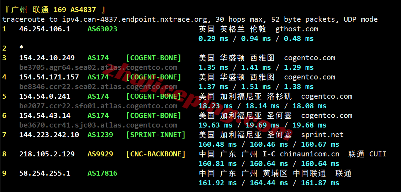Click the header '广州 联通 169 AS4837'

coord(53,10)
